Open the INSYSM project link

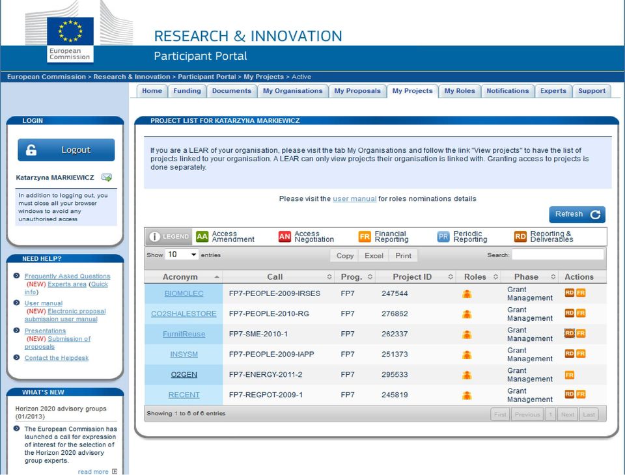(x=184, y=354)
